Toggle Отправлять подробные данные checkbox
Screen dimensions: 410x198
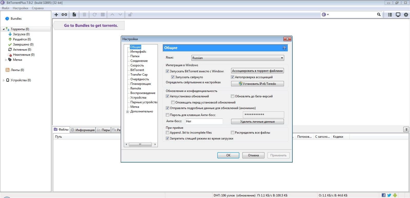click(168, 108)
